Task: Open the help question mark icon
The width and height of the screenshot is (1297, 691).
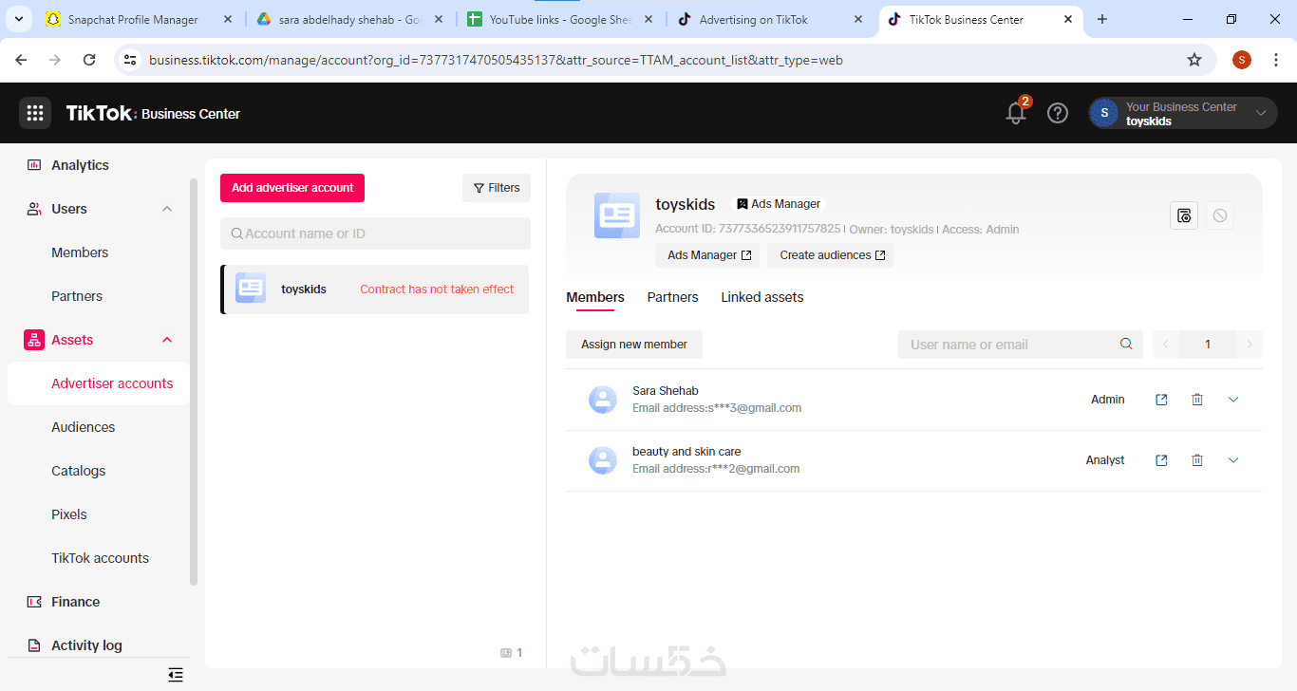Action: pos(1058,113)
